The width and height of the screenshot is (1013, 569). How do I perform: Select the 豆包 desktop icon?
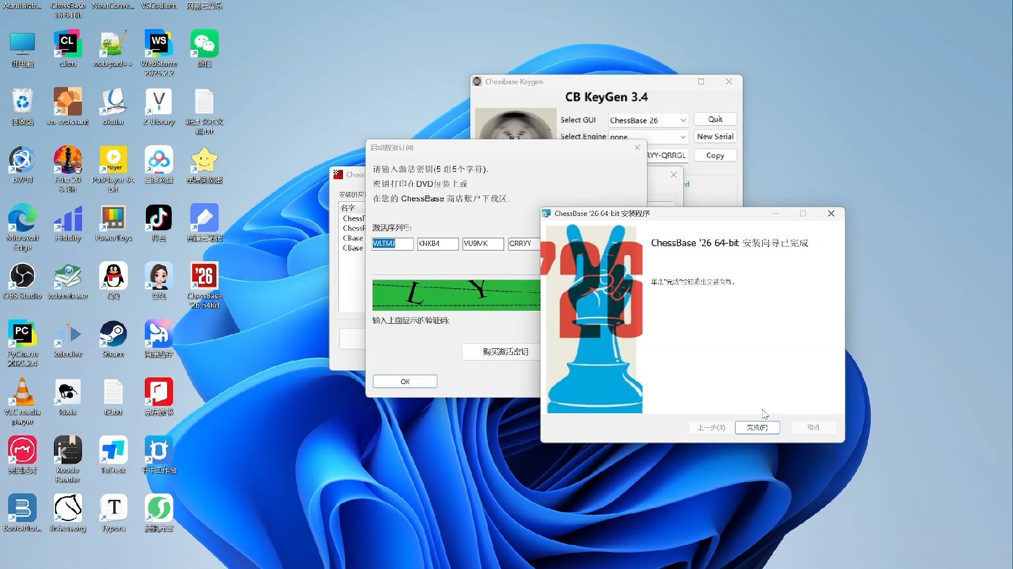click(x=159, y=281)
